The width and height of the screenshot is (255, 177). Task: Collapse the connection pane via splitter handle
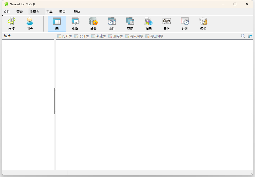pyautogui.click(x=55, y=101)
